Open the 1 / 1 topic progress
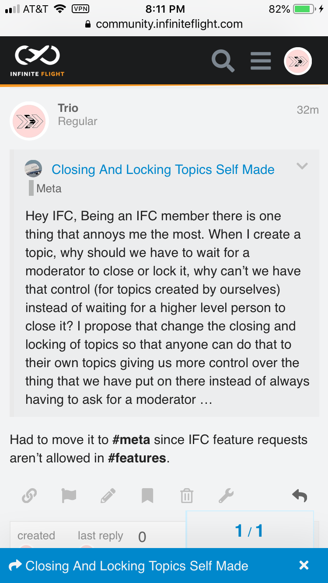The image size is (328, 583). [249, 531]
